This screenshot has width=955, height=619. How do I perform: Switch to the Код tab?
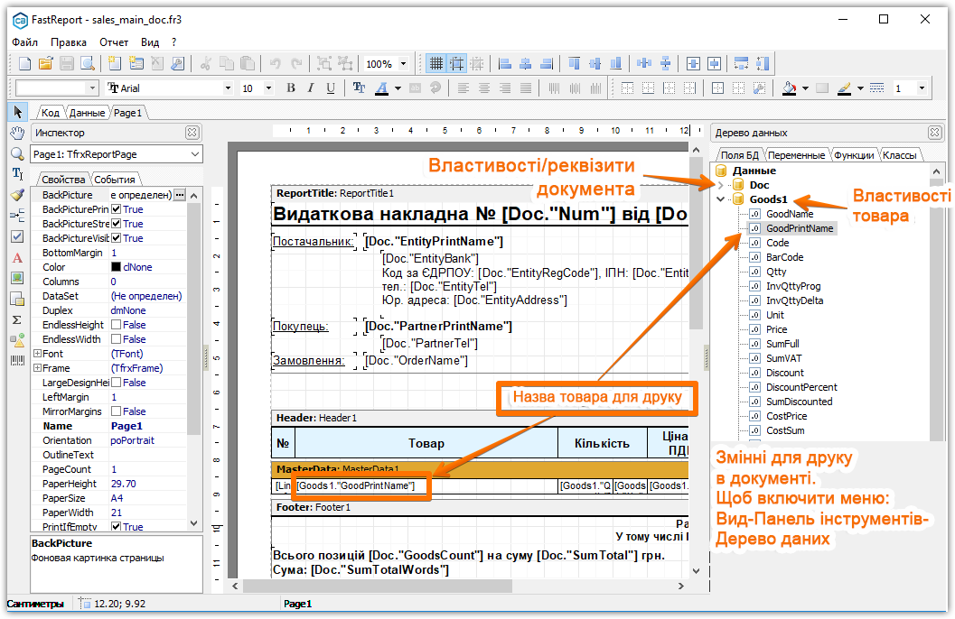point(51,113)
